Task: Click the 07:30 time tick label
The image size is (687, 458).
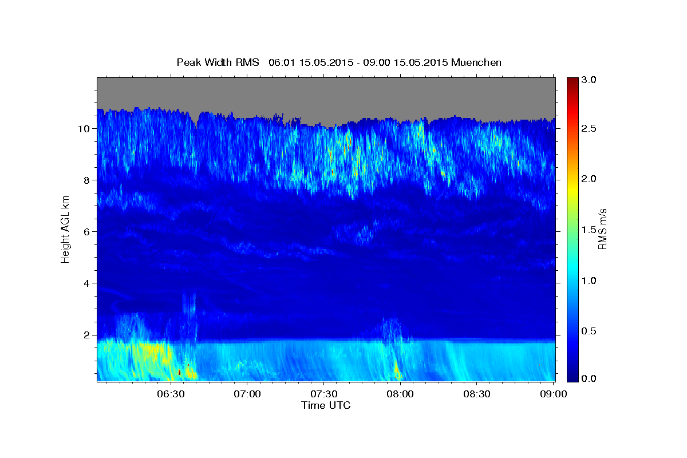Action: pos(323,394)
